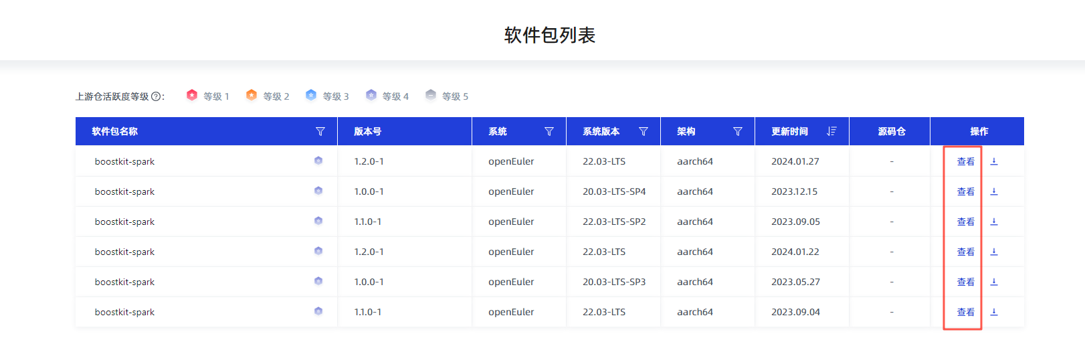
Task: Select boostkit-spark name in the 2023.12.15 row
Action: tap(124, 191)
